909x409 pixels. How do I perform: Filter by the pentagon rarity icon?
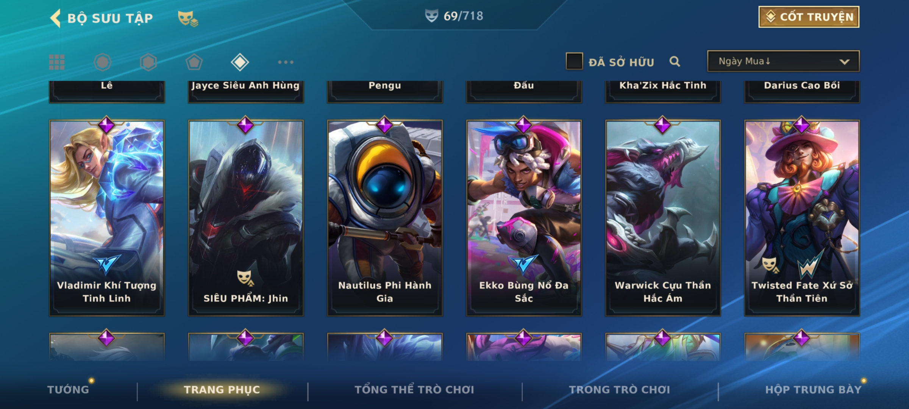(194, 62)
